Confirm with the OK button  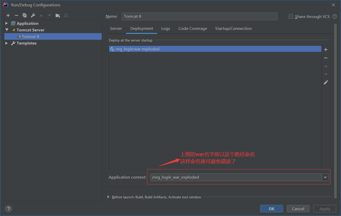[272, 209]
